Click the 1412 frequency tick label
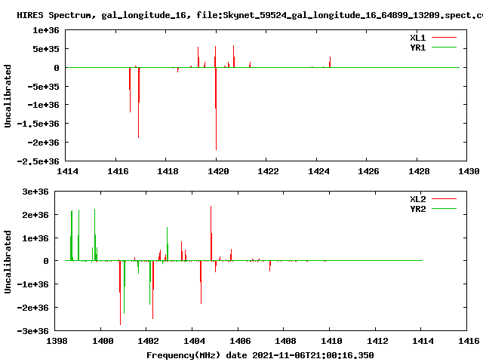Viewport: 483px width, 362px height. [377, 341]
